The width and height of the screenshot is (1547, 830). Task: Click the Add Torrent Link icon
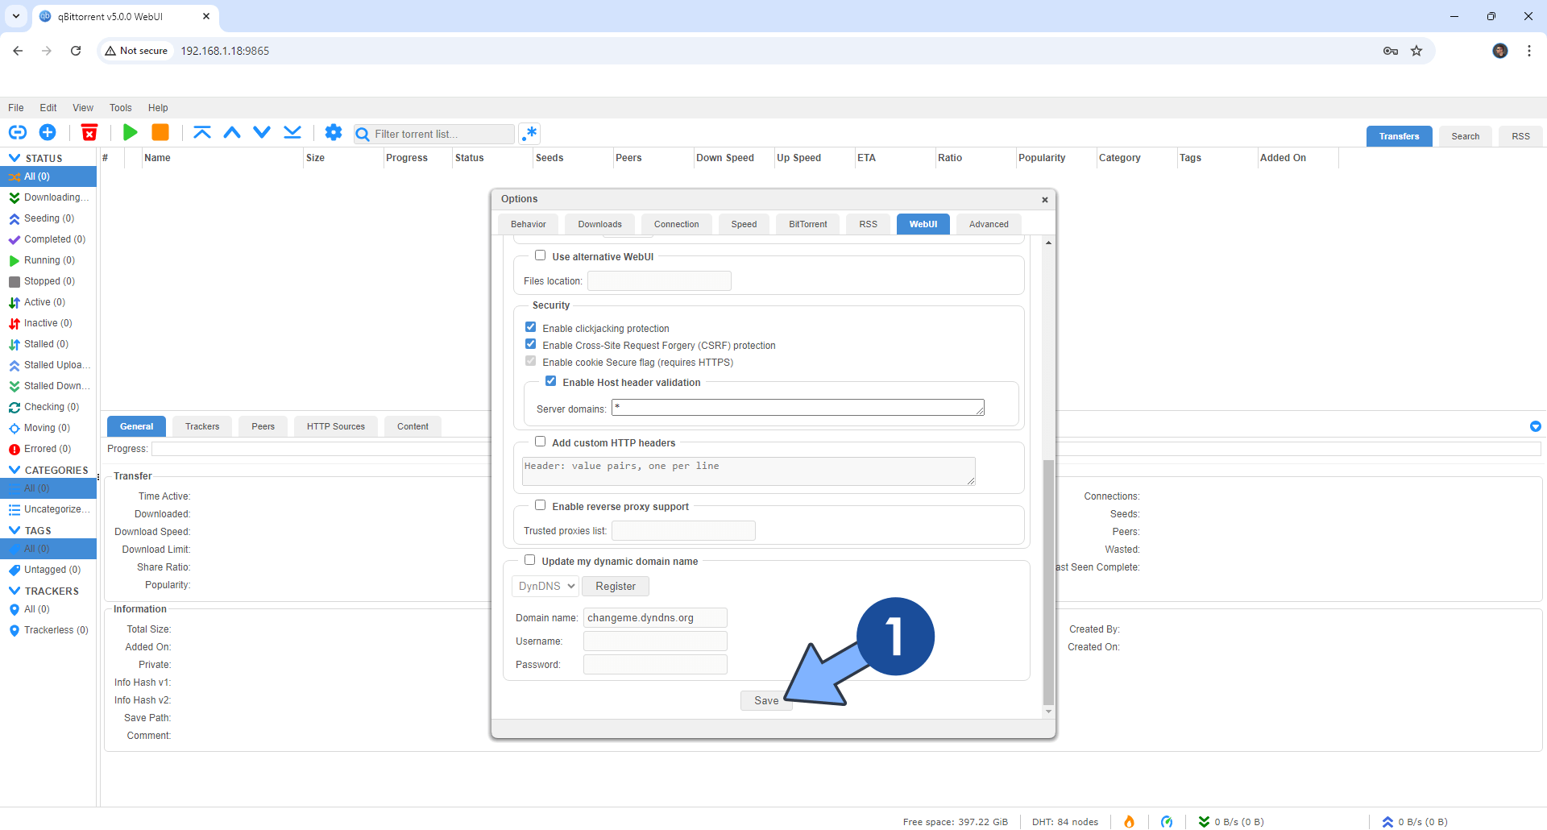18,132
